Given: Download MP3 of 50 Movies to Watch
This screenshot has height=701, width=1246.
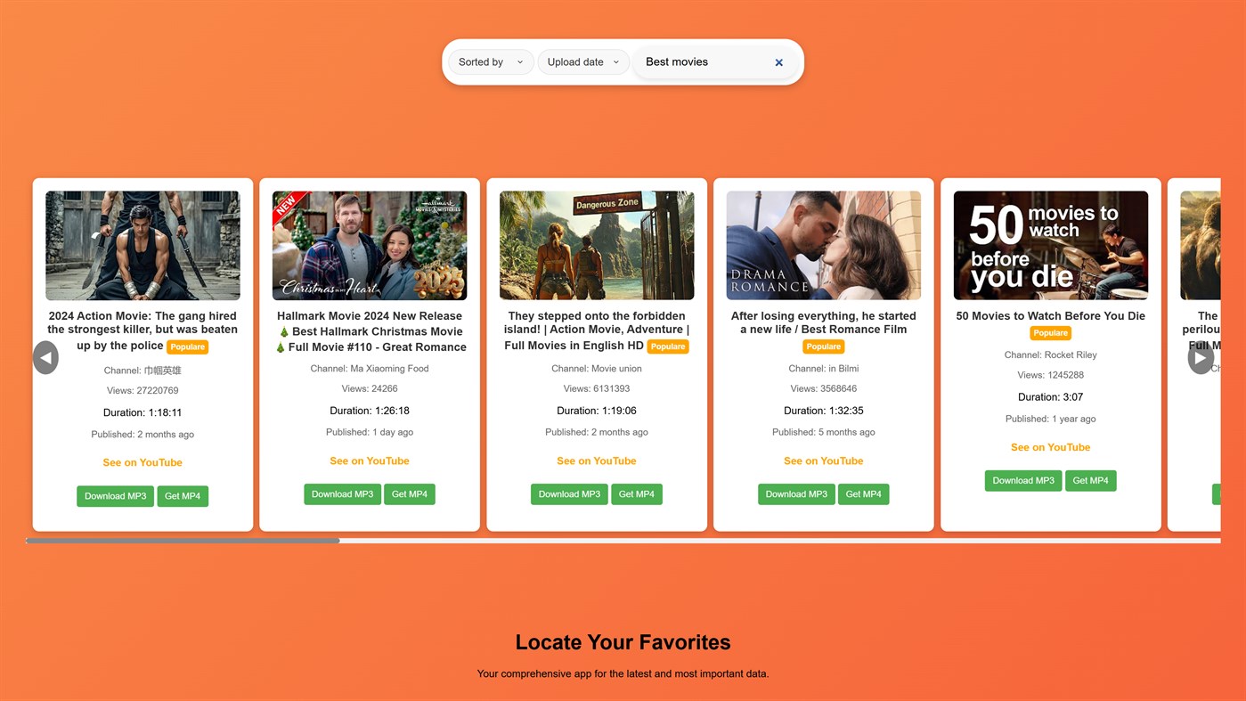Looking at the screenshot, I should 1023,481.
